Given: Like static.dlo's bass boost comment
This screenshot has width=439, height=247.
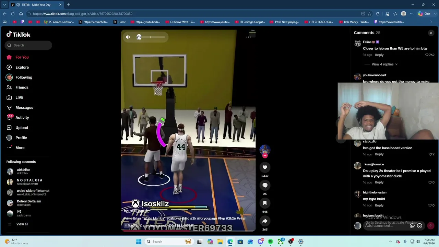Looking at the screenshot, I should click(x=430, y=154).
